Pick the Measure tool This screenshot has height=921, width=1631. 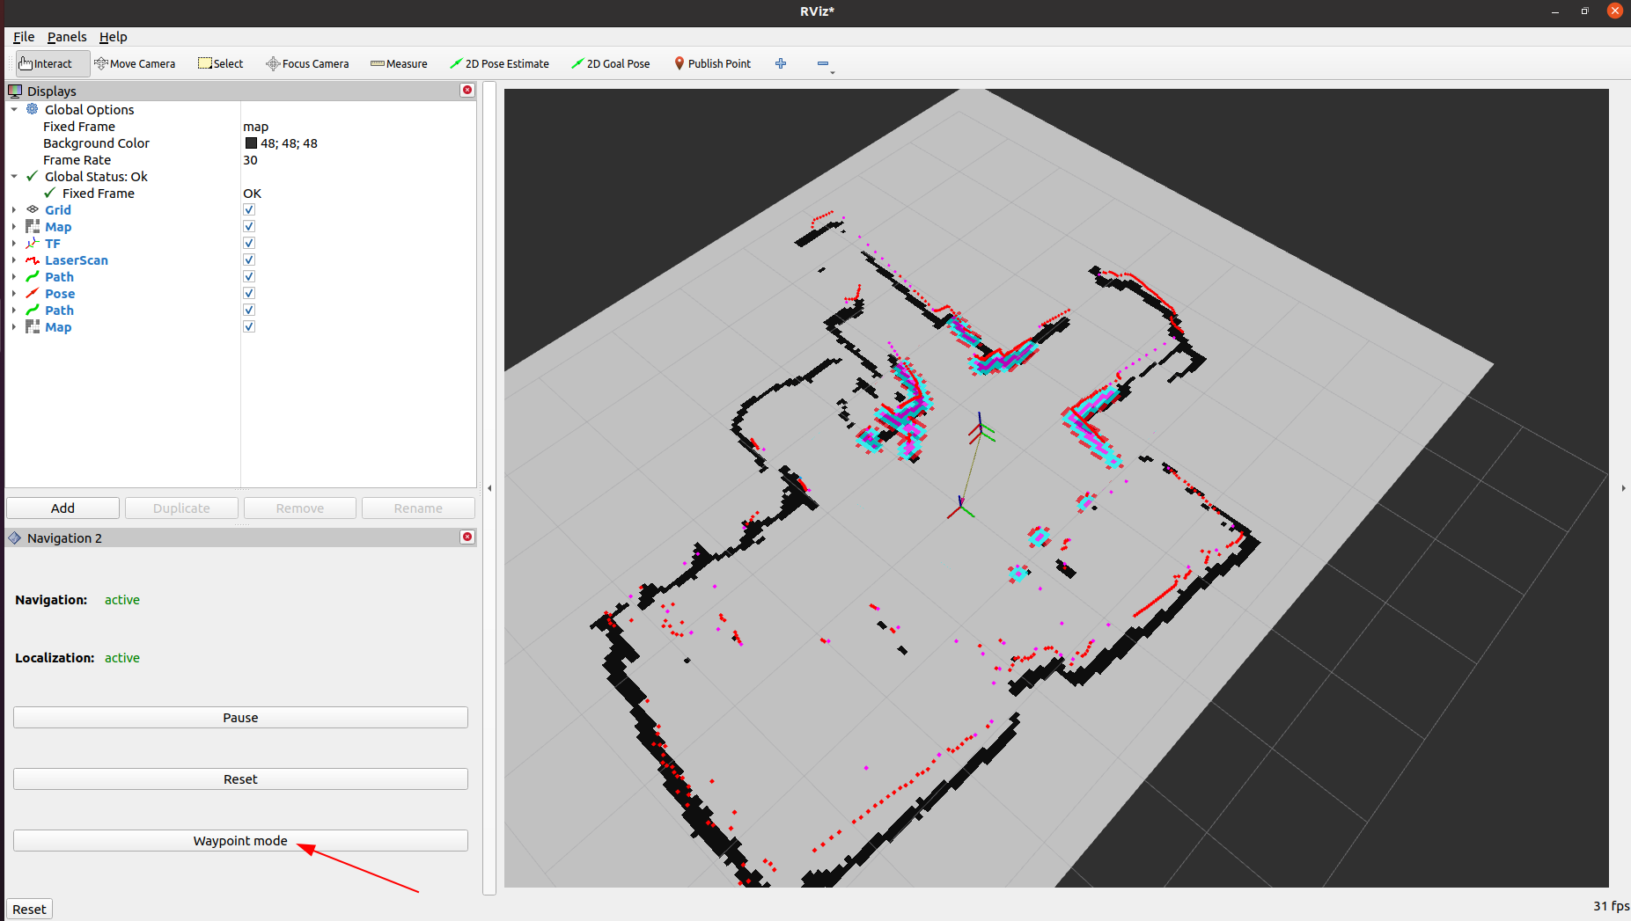click(x=399, y=64)
